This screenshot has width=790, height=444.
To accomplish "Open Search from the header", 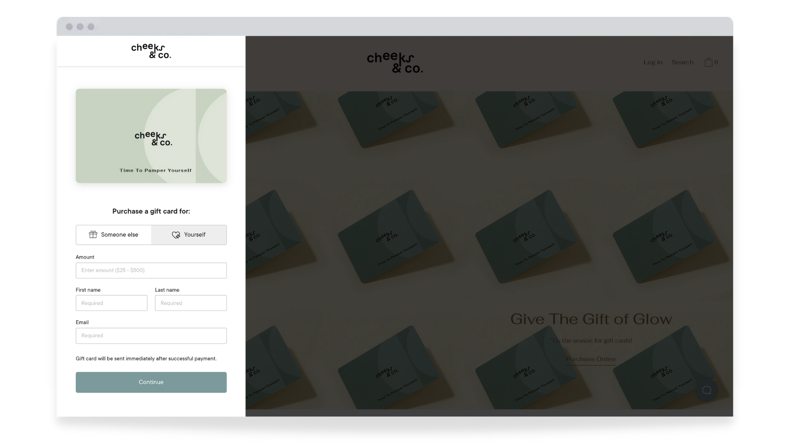I will click(682, 62).
